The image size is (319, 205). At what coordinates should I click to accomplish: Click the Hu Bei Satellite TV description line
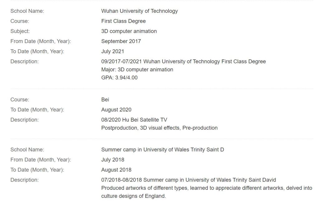[134, 120]
